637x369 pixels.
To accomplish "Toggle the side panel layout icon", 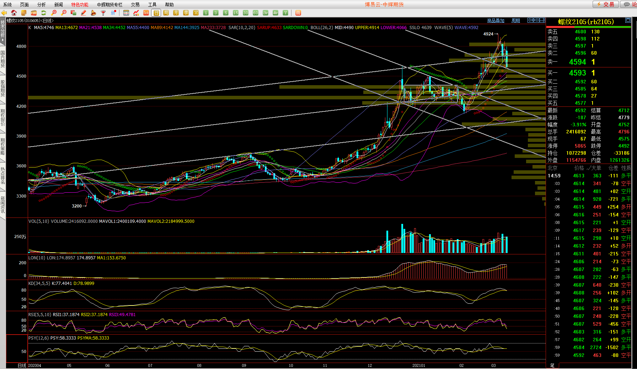I will pos(542,20).
